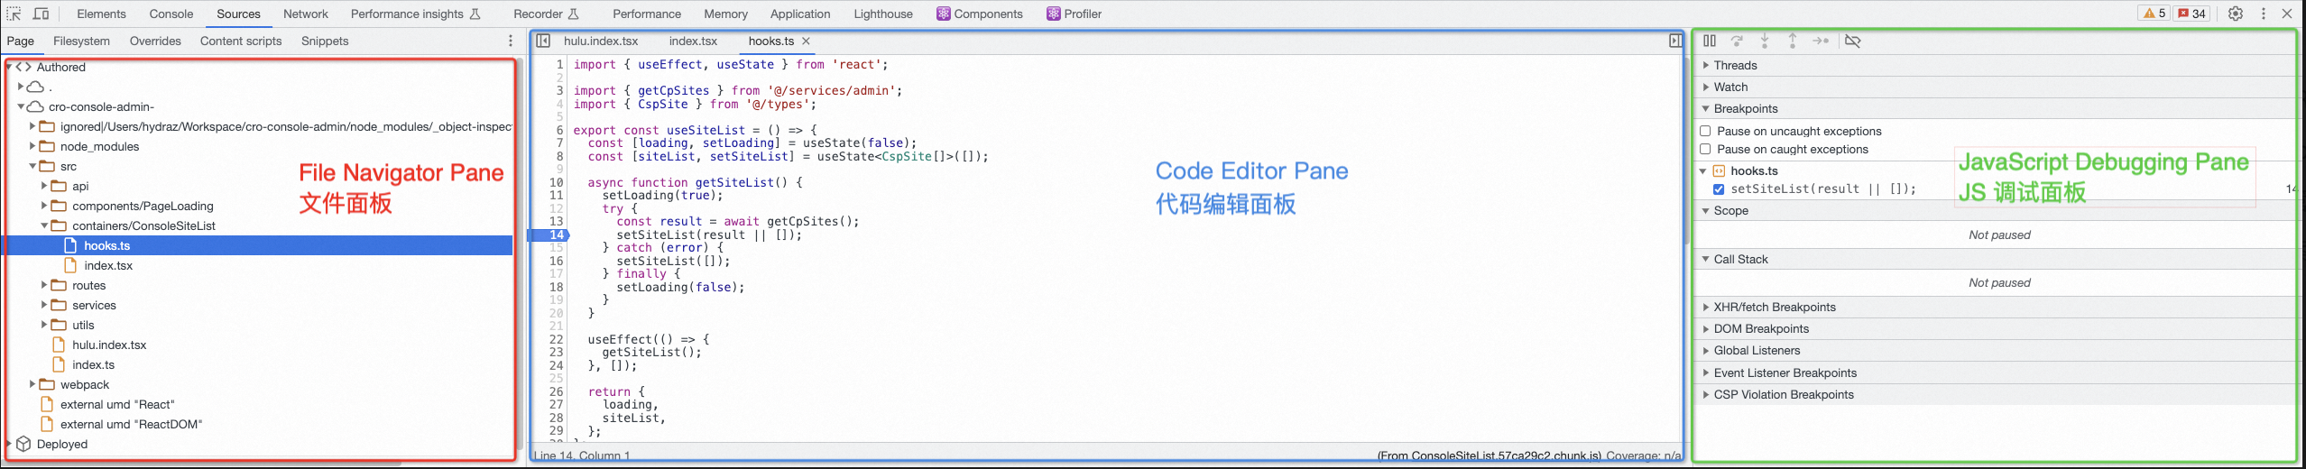The width and height of the screenshot is (2306, 469).
Task: Toggle device toolbar icon
Action: click(42, 14)
